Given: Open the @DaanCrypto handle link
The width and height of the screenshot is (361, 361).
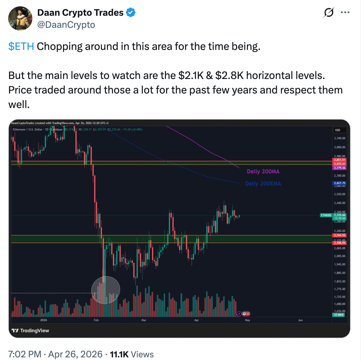Looking at the screenshot, I should click(66, 25).
